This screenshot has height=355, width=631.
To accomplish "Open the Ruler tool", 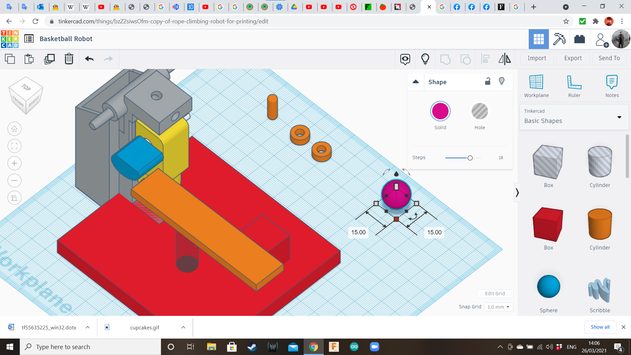I will 574,86.
